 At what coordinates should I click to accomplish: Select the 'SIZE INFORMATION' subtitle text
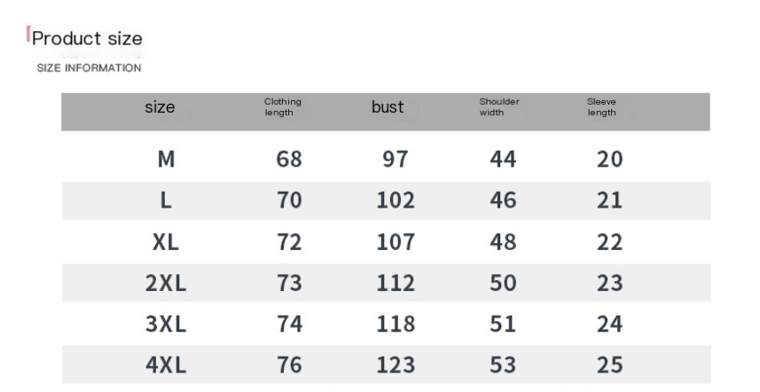point(90,67)
